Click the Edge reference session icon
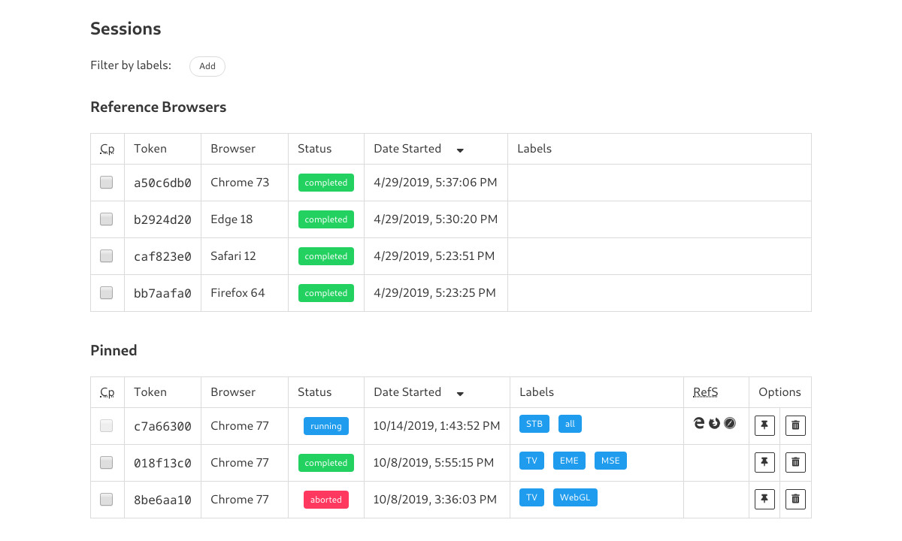902x541 pixels. (x=699, y=424)
